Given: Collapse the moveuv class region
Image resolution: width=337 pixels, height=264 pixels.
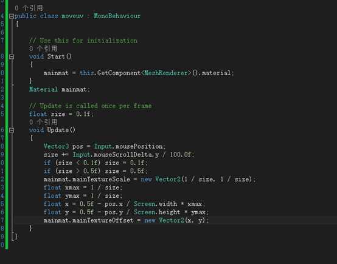Looking at the screenshot, I should pos(12,16).
